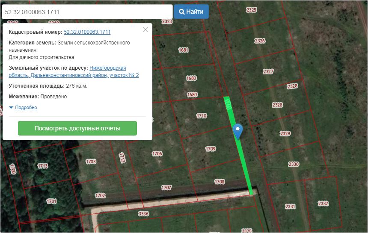This screenshot has height=233, width=368.
Task: Select road parcel labeled 3336
Action: pos(143,214)
